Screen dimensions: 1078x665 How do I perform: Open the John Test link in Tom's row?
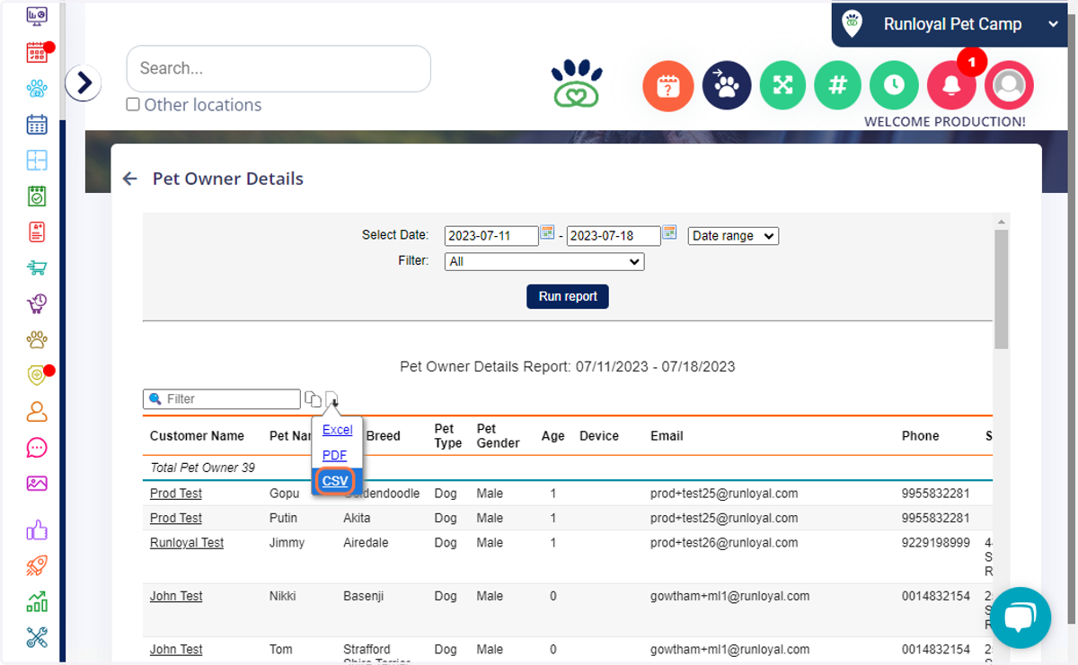[x=176, y=650]
